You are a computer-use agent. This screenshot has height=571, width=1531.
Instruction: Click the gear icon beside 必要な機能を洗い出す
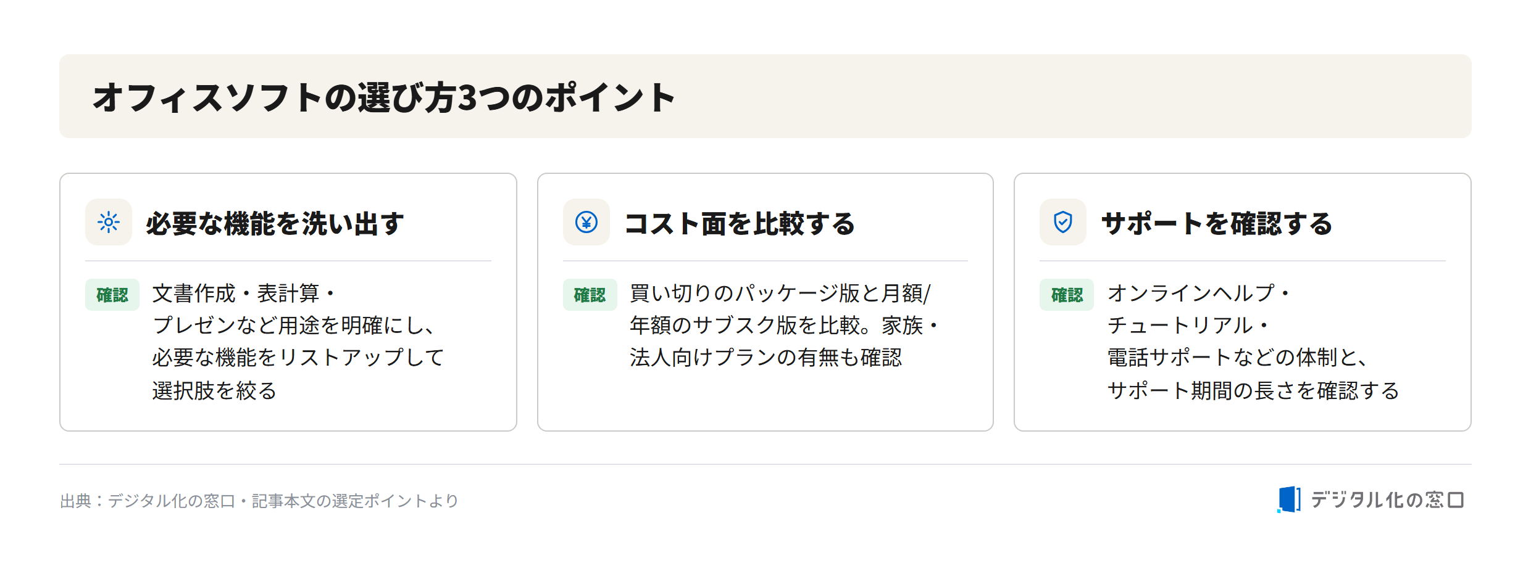pos(109,222)
